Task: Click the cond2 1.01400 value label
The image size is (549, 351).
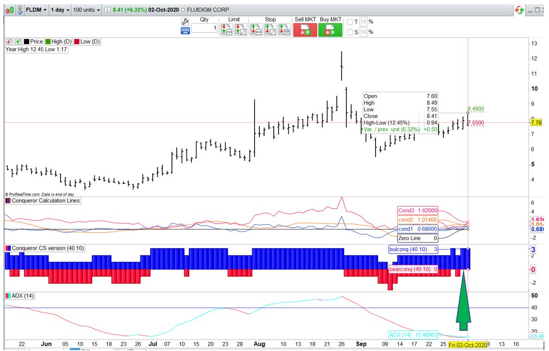Action: point(417,220)
